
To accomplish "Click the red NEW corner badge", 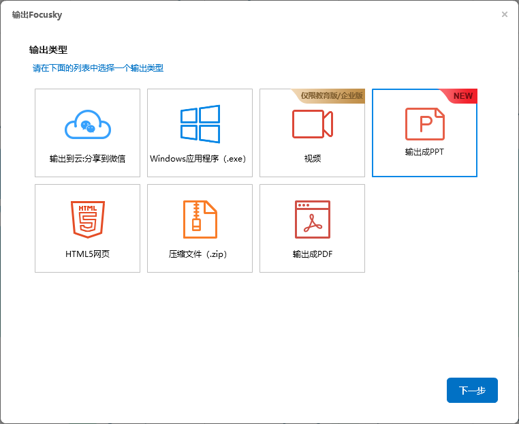I will tap(465, 96).
